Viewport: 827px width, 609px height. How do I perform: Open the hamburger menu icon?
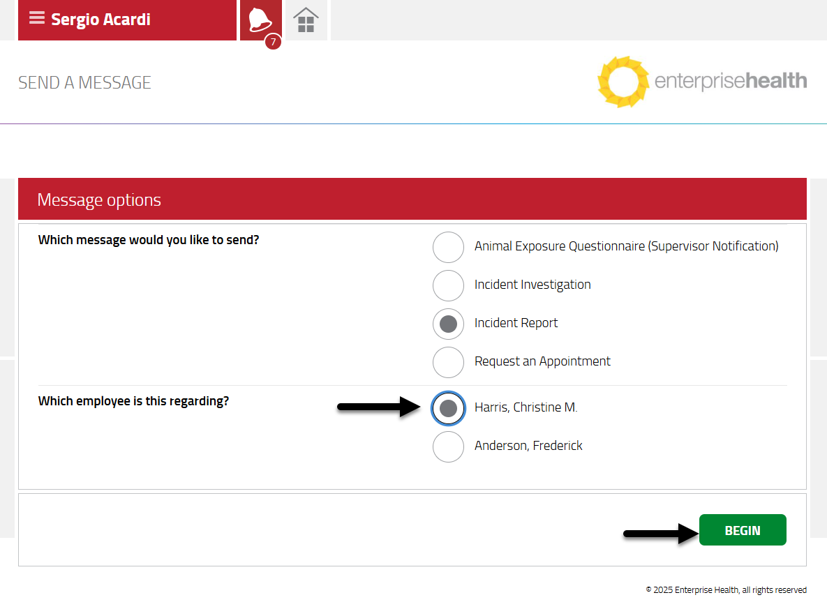coord(36,19)
